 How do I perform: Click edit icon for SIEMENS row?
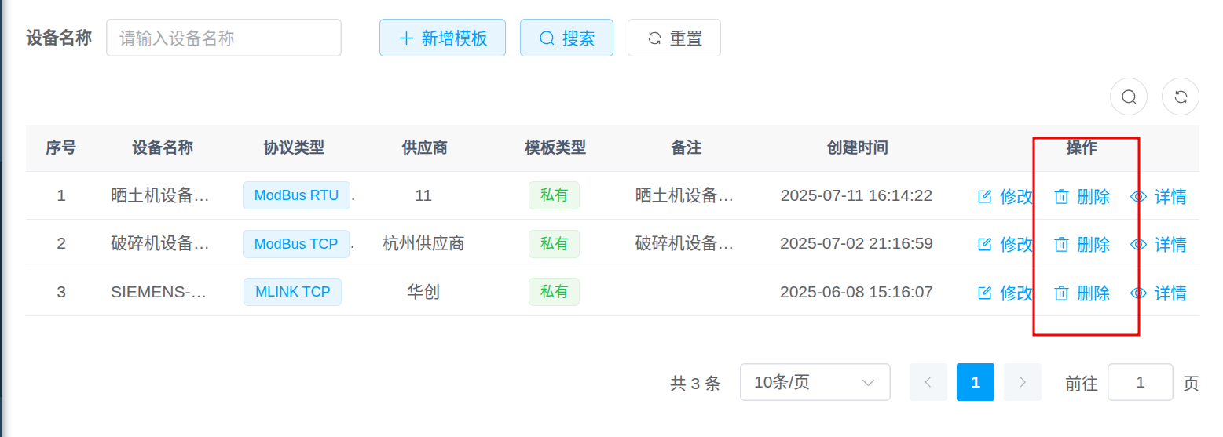tap(985, 293)
